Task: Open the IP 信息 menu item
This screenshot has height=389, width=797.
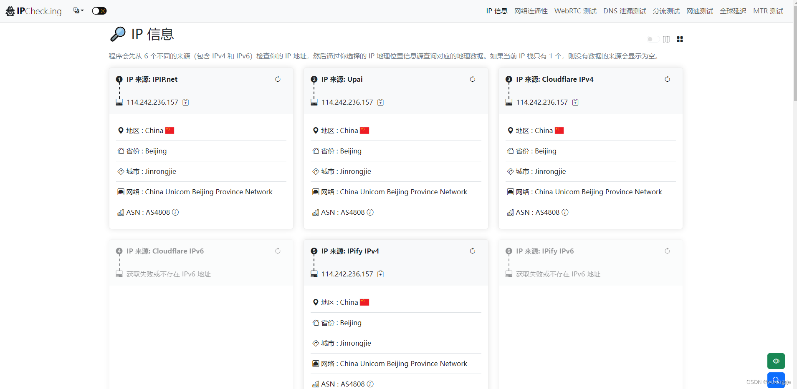Action: (497, 11)
